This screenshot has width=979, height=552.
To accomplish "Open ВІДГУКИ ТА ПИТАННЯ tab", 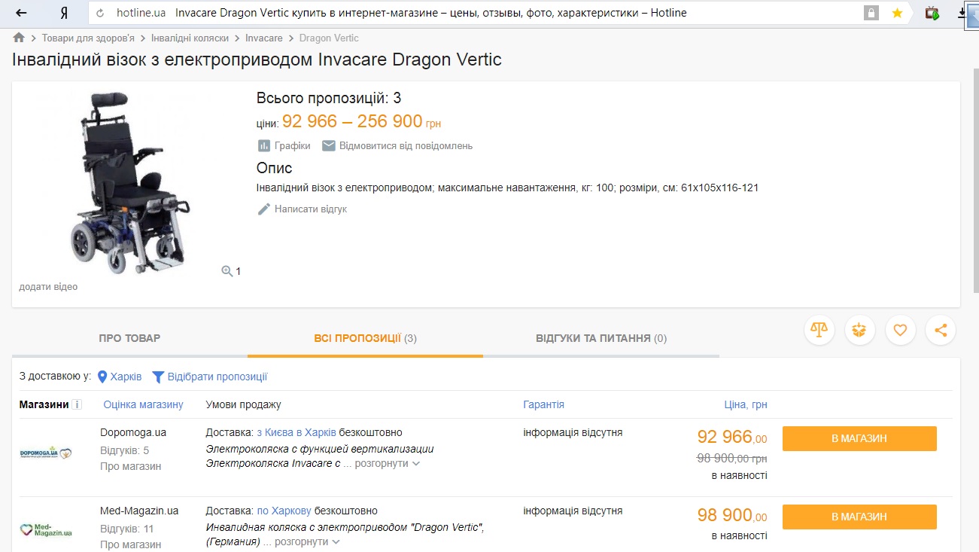I will (x=601, y=338).
